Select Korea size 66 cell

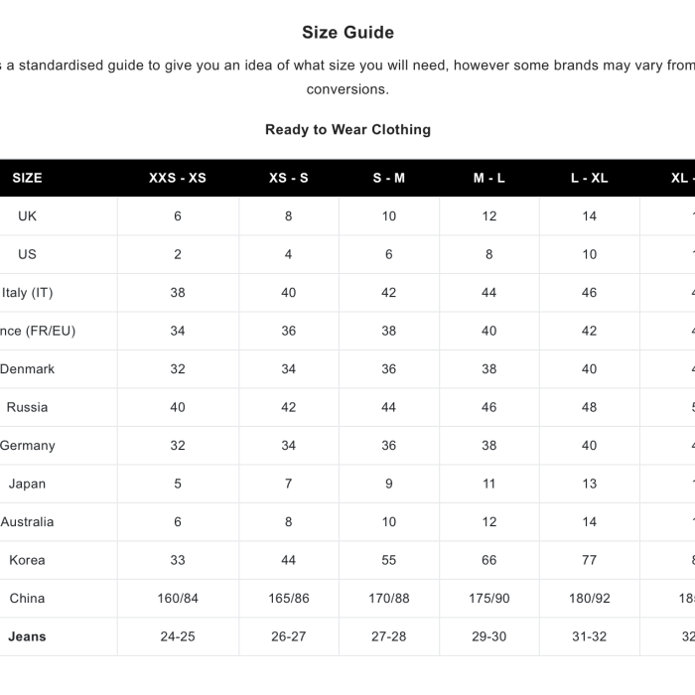pos(489,560)
